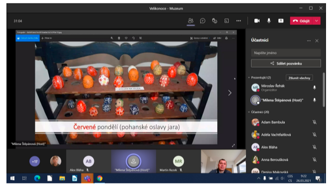Select participant Adéla Vachtfaitlová

click(x=276, y=135)
